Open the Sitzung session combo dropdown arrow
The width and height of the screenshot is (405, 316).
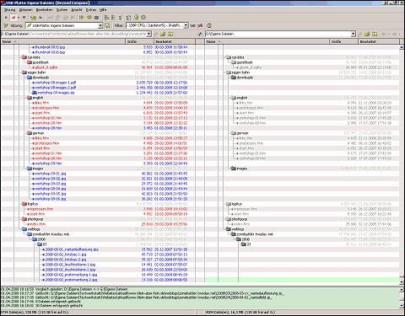pos(100,25)
